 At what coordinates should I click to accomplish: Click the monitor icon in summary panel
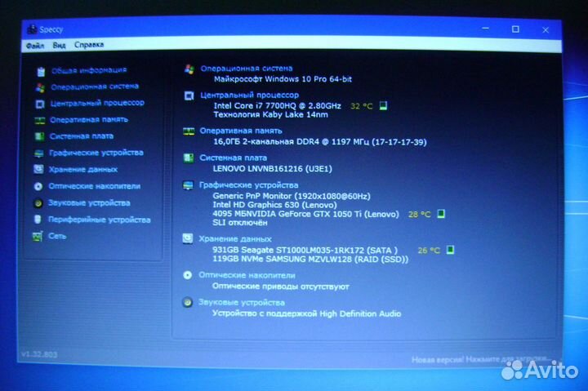coord(188,185)
